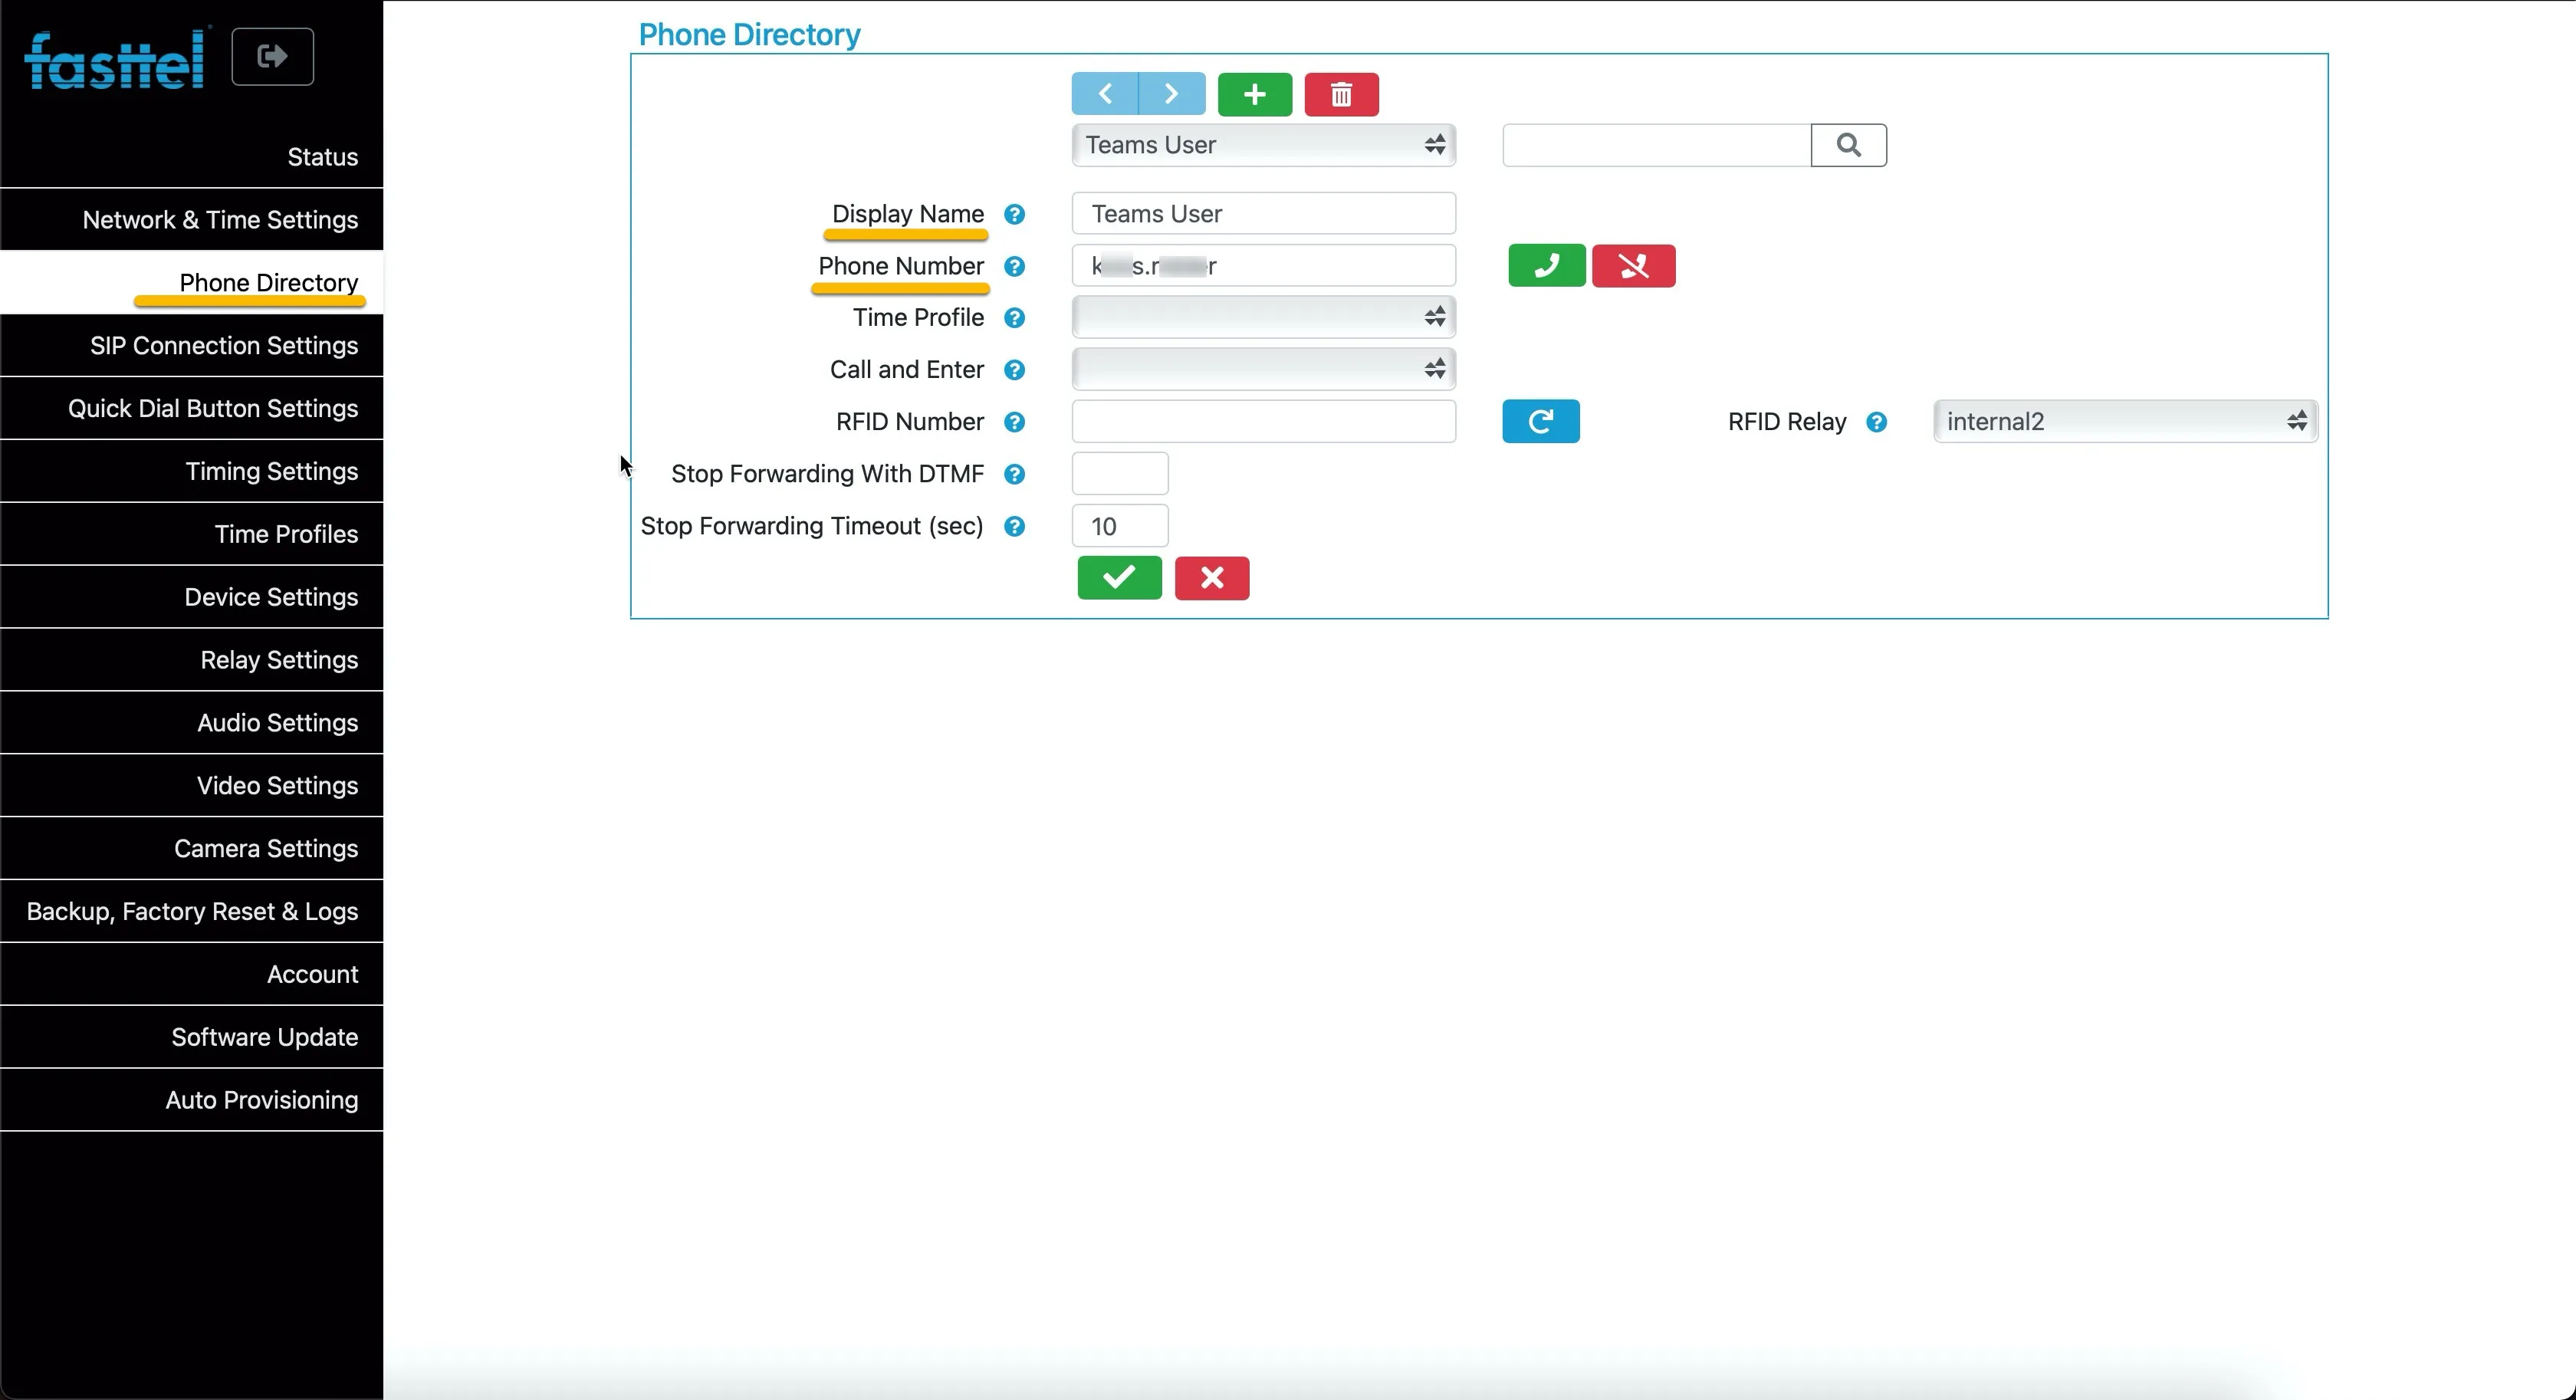The height and width of the screenshot is (1400, 2576).
Task: Open Quick Dial Button Settings
Action: click(x=192, y=409)
